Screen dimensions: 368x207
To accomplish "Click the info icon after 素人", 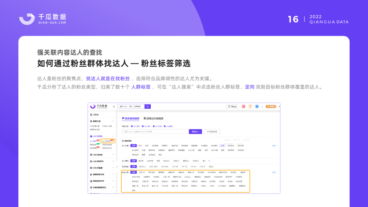I will coord(209,161).
